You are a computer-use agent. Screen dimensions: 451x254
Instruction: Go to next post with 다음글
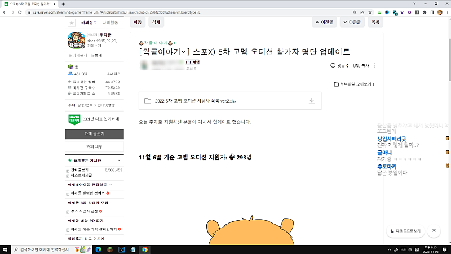352,22
